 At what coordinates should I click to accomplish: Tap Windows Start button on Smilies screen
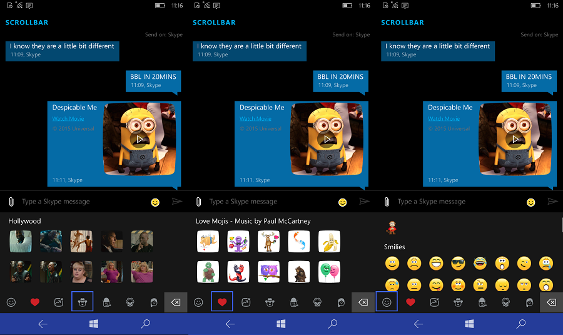(x=469, y=324)
